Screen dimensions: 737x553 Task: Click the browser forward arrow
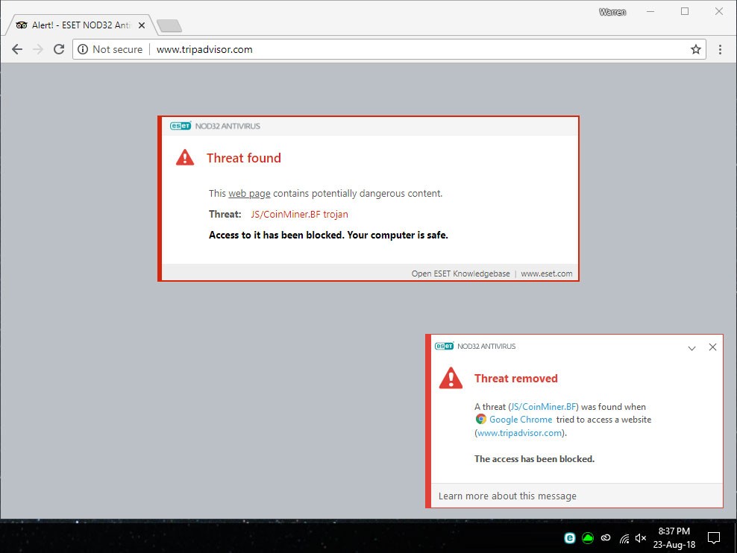tap(38, 49)
